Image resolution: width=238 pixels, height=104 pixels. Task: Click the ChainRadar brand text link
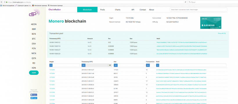click(x=55, y=9)
